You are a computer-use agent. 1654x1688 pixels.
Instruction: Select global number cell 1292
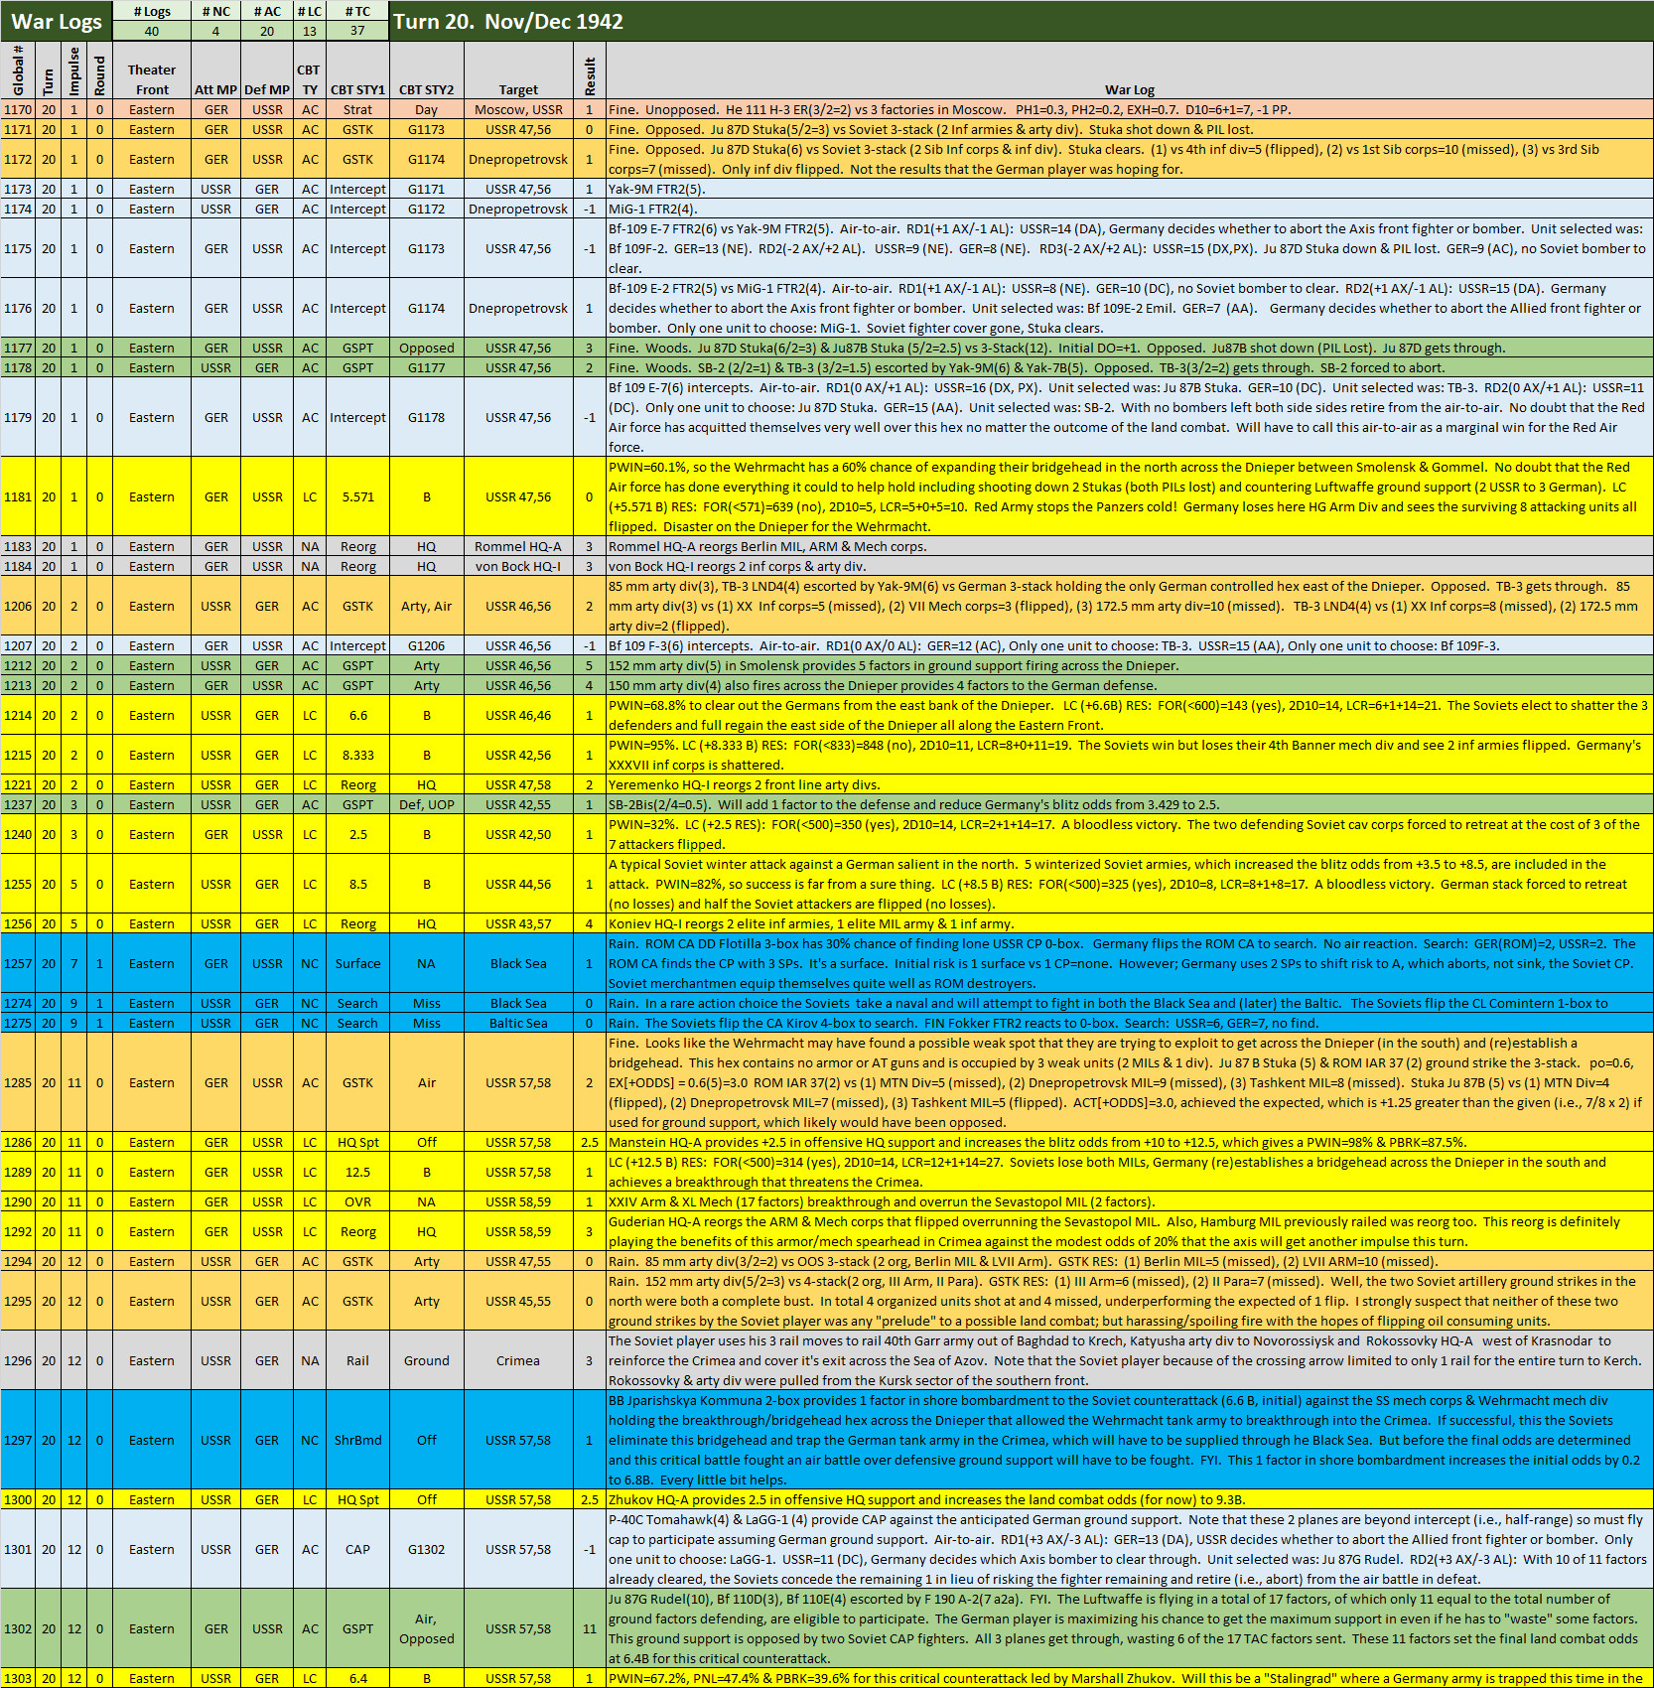18,1231
